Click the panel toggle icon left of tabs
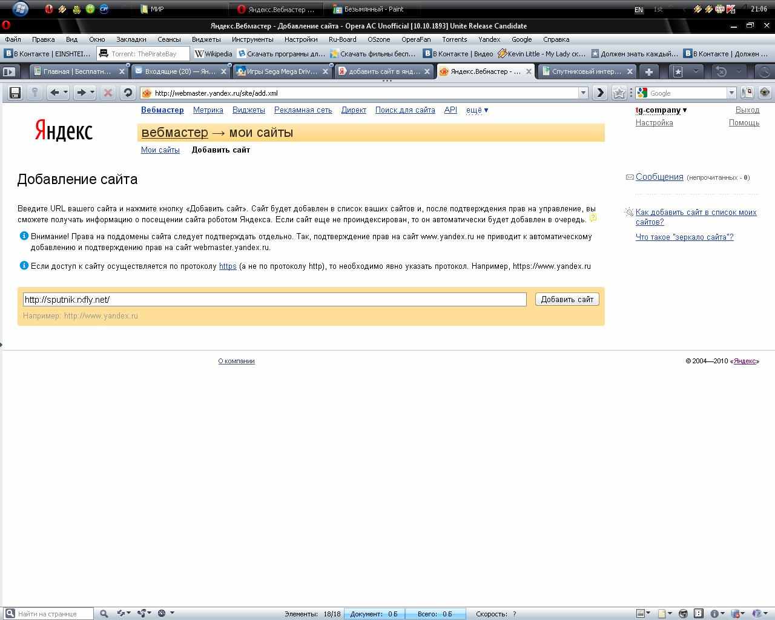 coord(9,71)
